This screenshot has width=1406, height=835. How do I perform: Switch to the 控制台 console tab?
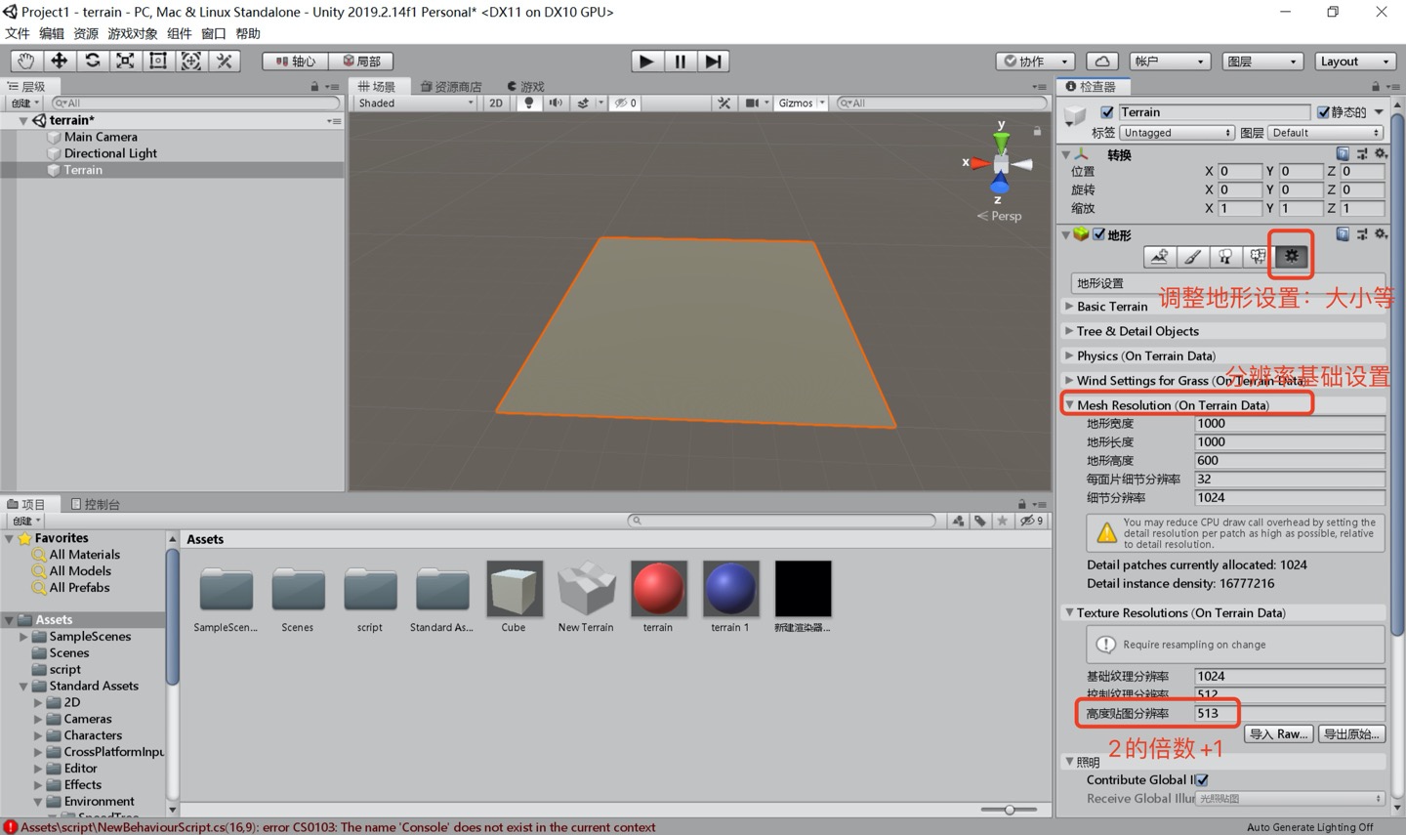96,504
